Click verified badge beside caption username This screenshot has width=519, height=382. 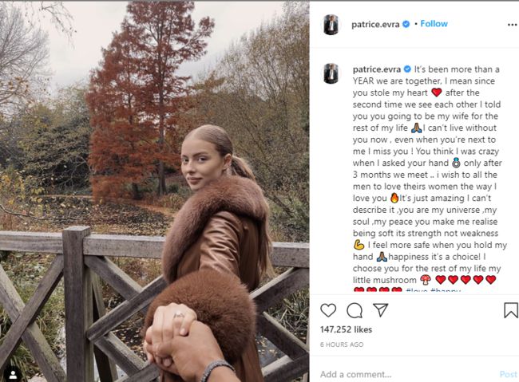pyautogui.click(x=406, y=69)
